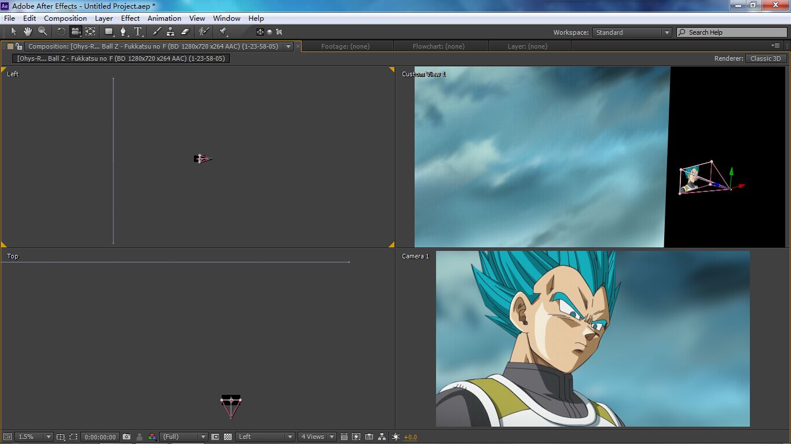Open the Effect menu
The image size is (791, 444).
tap(130, 18)
